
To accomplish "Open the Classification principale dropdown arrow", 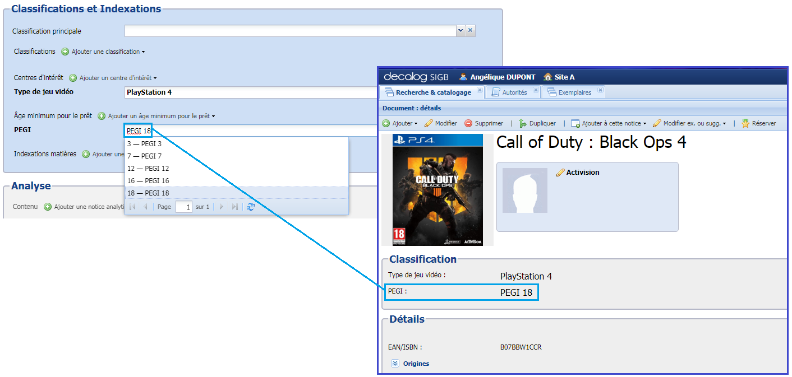I will tap(461, 31).
